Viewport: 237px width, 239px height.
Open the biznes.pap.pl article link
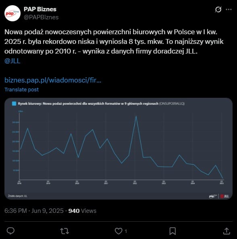(53, 80)
